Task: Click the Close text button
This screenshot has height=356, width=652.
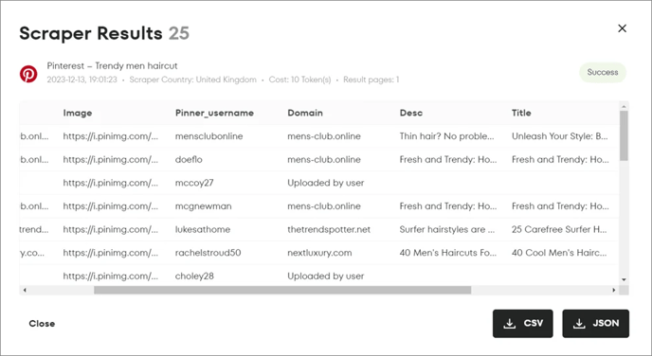Action: point(42,324)
